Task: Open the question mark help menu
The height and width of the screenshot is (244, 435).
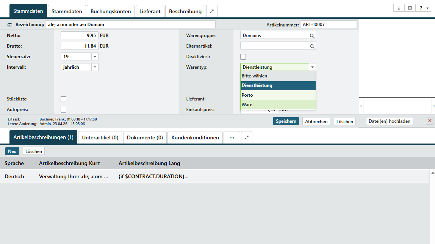Action: click(424, 8)
